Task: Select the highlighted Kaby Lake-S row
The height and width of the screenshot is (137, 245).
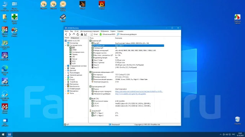Action: pos(128,46)
